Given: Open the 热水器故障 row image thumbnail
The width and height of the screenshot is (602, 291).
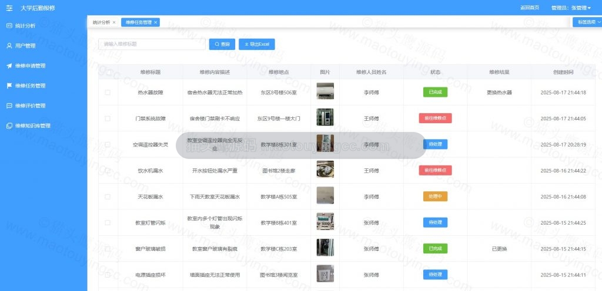Looking at the screenshot, I should pos(325,91).
